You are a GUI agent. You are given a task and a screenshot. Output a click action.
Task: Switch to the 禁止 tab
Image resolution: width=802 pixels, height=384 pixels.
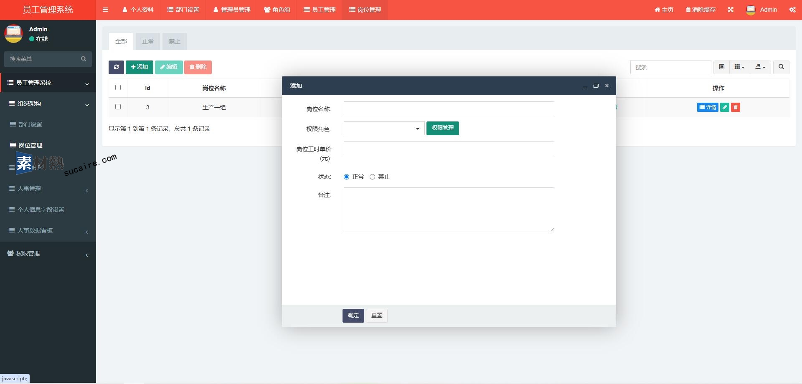(174, 41)
